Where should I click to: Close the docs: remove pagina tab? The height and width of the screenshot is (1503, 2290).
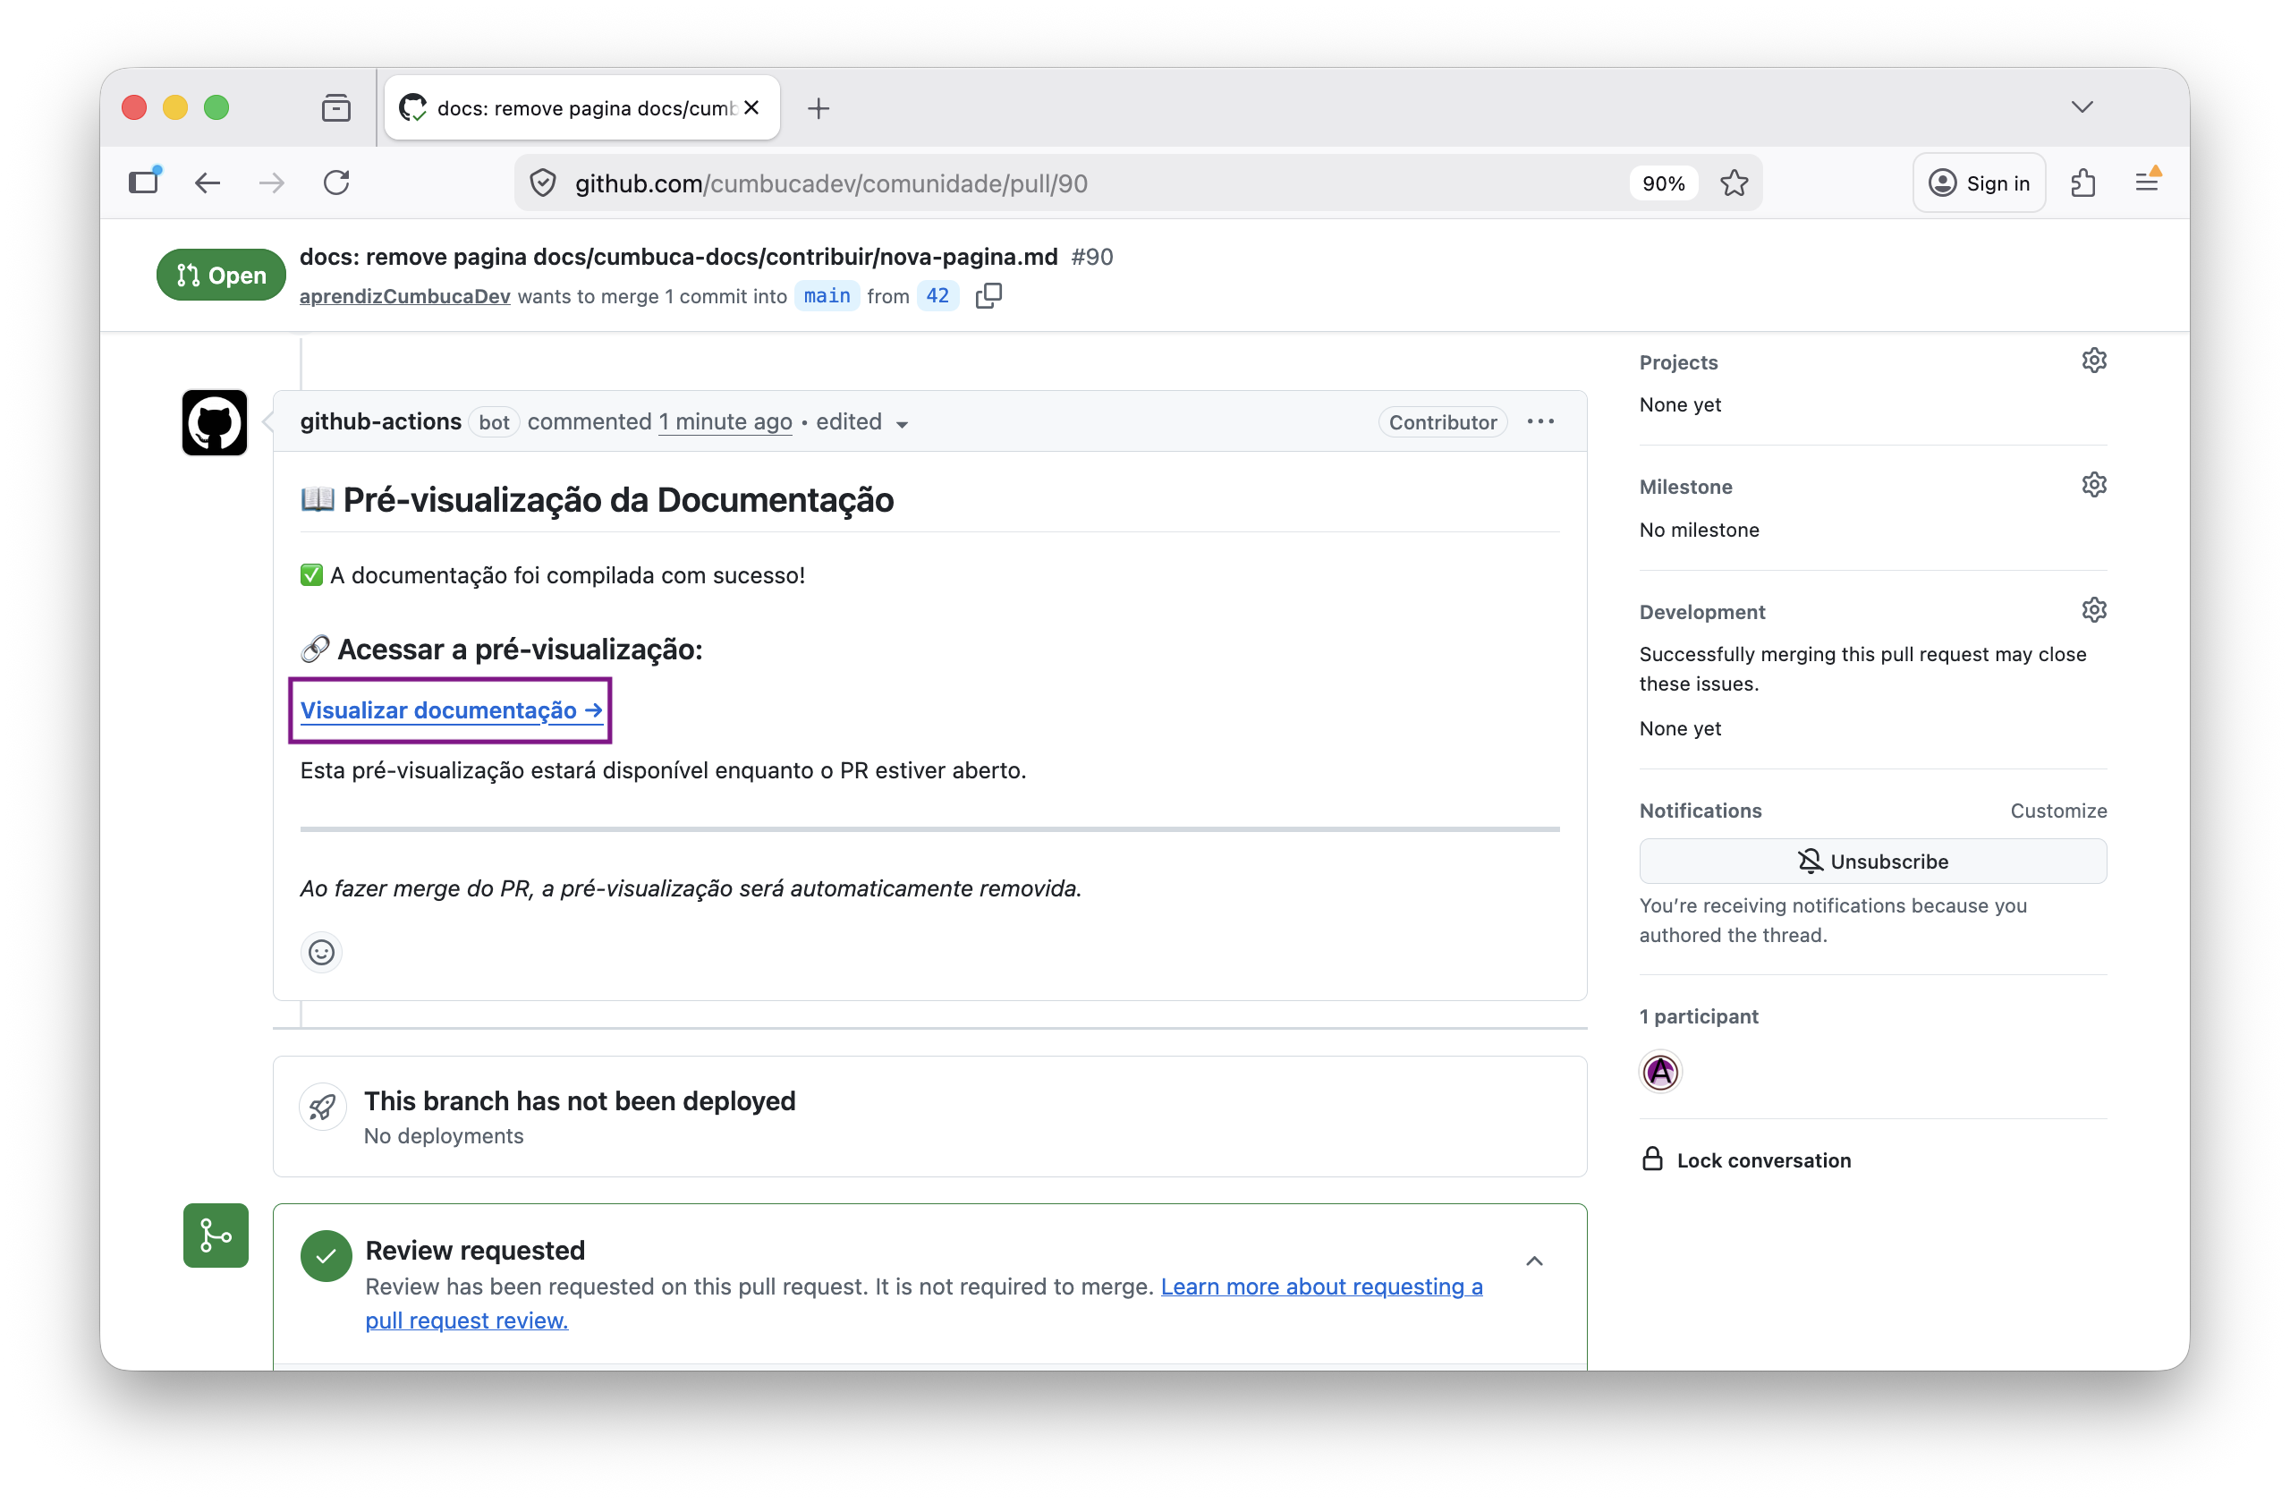[751, 107]
